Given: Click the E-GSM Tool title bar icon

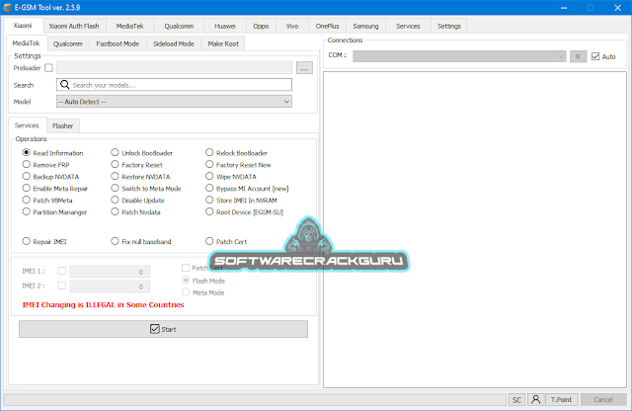Looking at the screenshot, I should pos(7,7).
